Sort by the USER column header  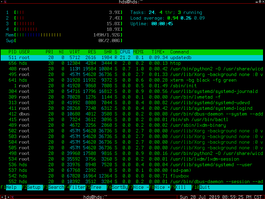coord(24,52)
